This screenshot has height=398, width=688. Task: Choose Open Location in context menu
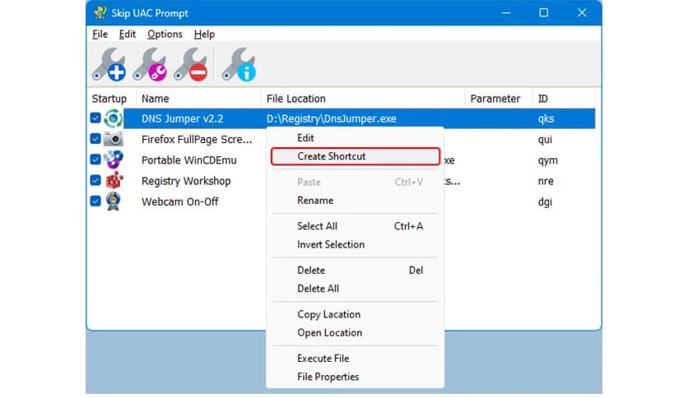coord(355,333)
